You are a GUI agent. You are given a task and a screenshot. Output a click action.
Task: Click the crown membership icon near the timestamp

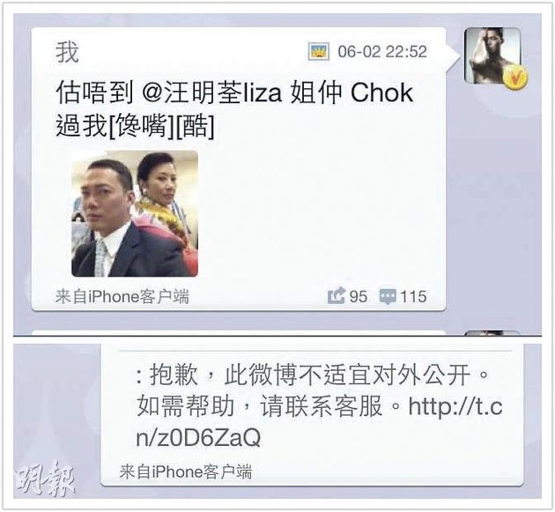click(x=319, y=51)
